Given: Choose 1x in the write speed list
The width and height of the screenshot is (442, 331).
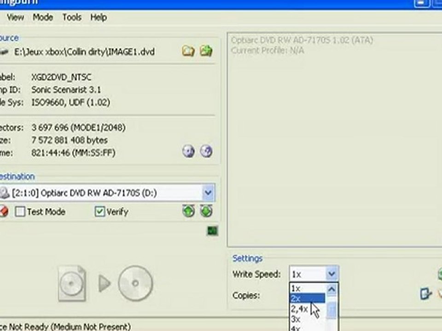Looking at the screenshot, I should coord(308,288).
